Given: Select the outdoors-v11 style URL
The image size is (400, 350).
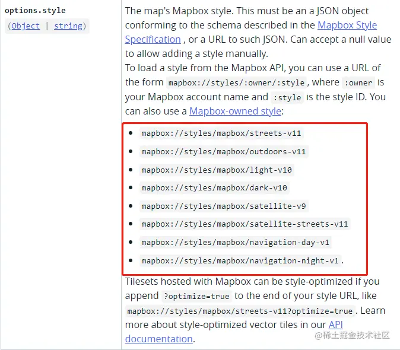Looking at the screenshot, I should pos(224,152).
